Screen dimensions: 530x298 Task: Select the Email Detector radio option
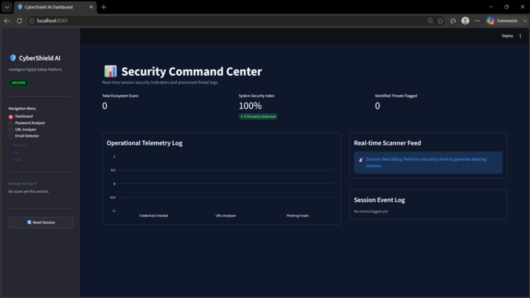pyautogui.click(x=24, y=136)
